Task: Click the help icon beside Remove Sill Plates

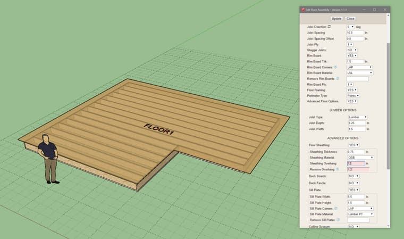Action: (x=338, y=219)
